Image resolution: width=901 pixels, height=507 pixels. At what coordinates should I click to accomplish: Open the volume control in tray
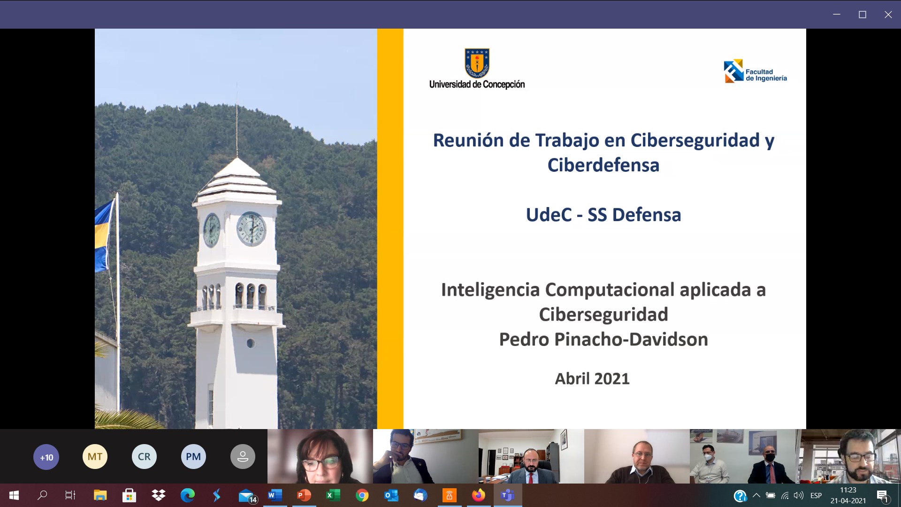[799, 495]
